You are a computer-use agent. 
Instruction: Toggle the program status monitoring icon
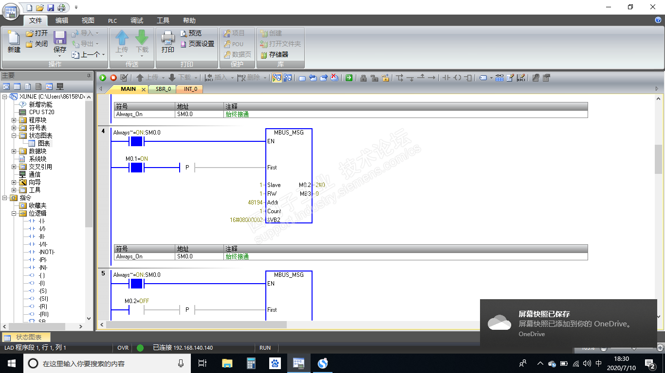277,78
